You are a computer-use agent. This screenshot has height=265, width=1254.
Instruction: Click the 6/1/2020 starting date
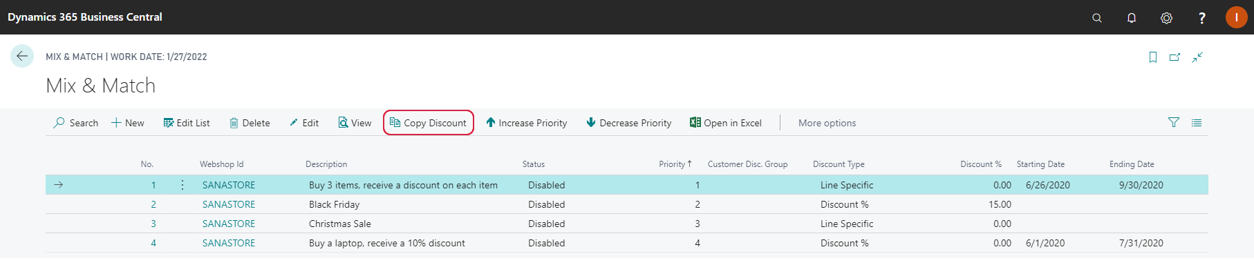[1045, 243]
